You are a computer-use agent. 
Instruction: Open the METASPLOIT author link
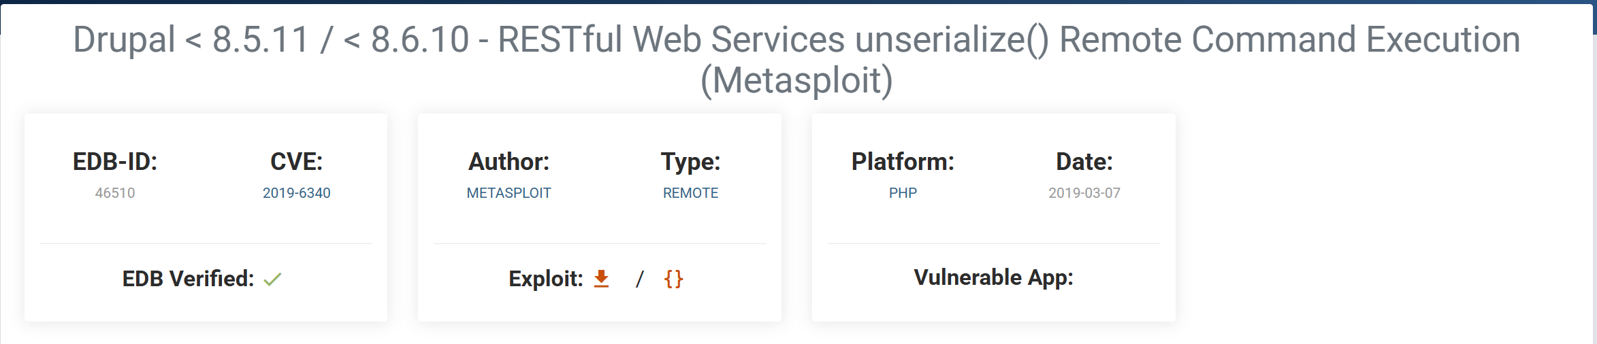509,193
